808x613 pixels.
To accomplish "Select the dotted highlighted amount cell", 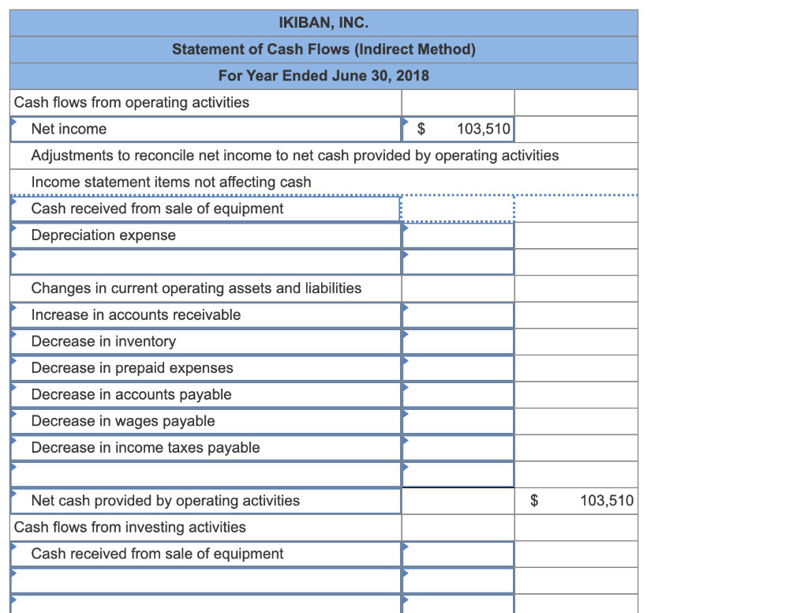I will point(458,209).
